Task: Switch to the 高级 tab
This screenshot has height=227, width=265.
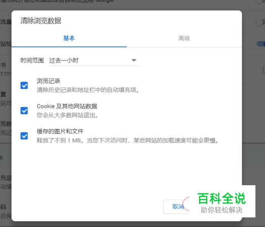Action: [x=184, y=38]
